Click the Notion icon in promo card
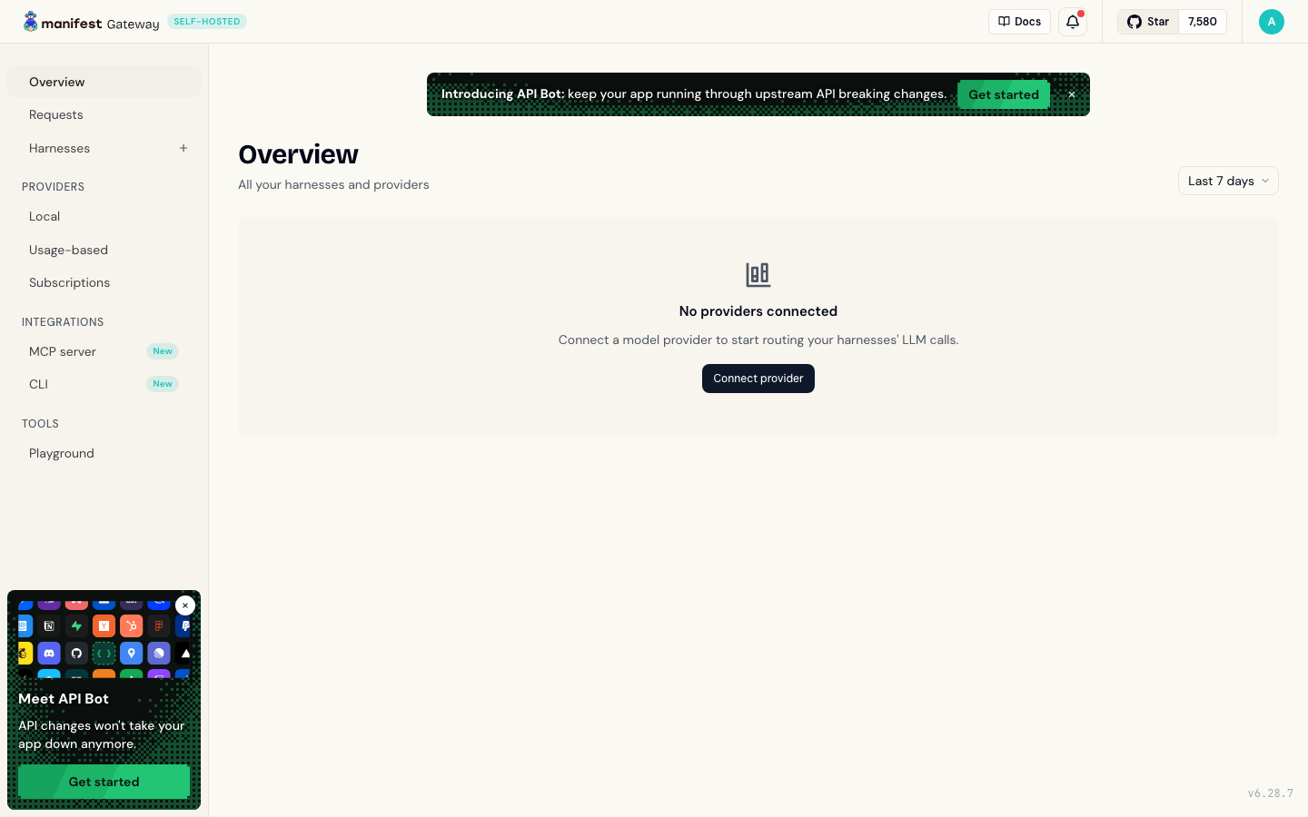Screen dimensions: 1308x817 (49, 625)
